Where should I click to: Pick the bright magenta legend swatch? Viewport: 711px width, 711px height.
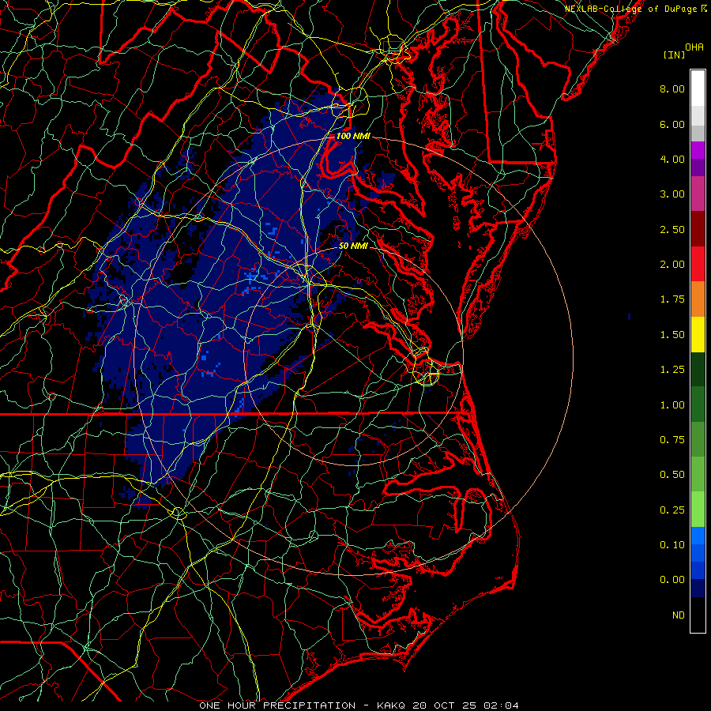(698, 150)
